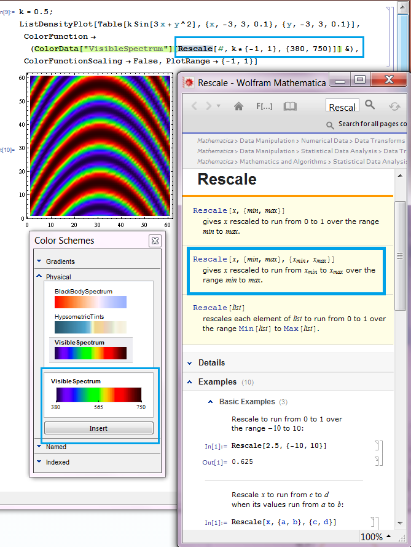Open Min function link in documentation

coord(246,329)
